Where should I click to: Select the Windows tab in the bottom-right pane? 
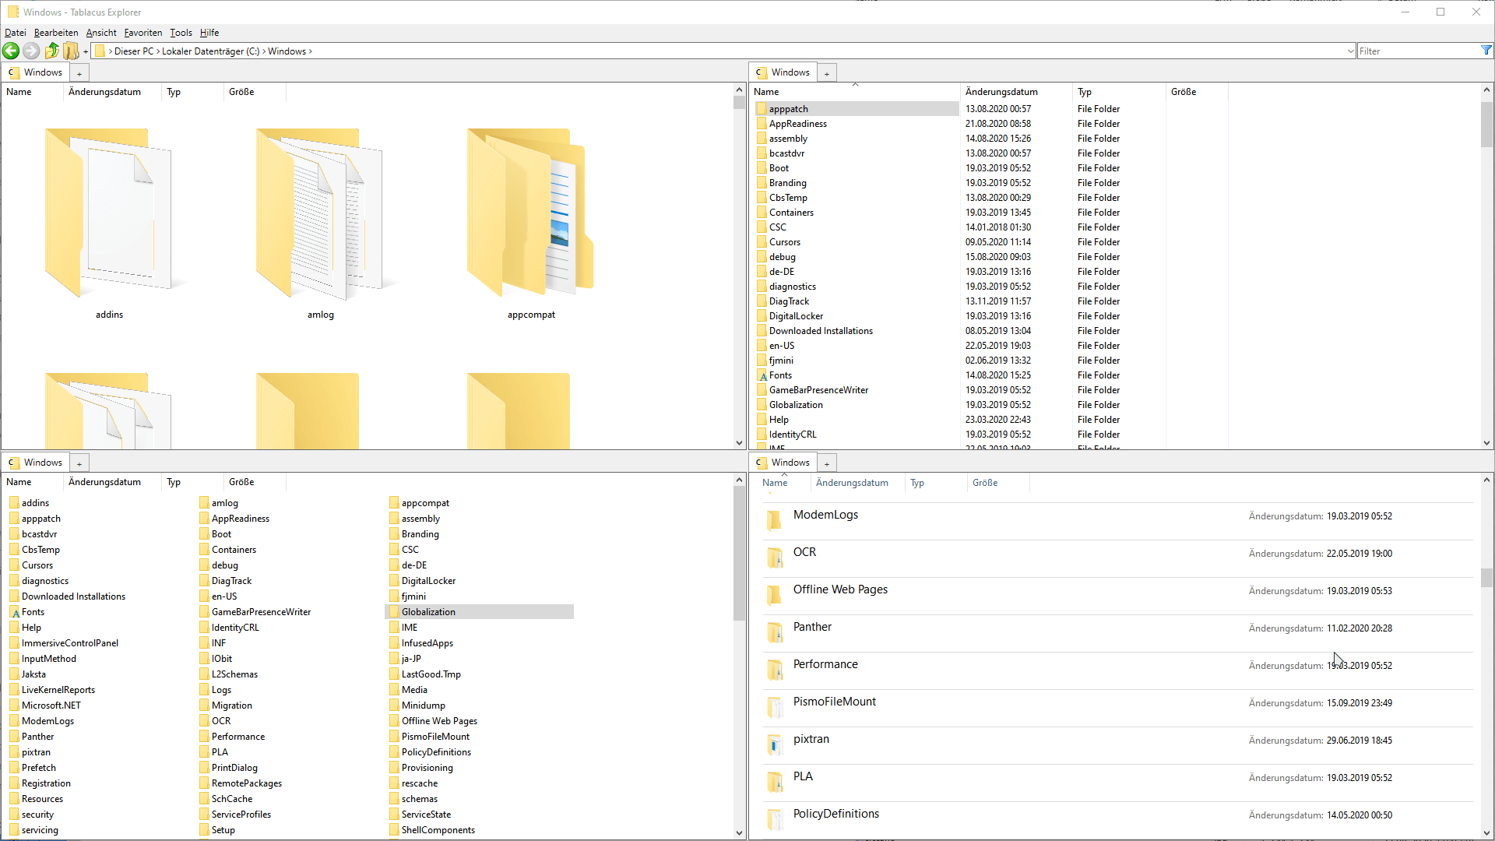click(789, 462)
